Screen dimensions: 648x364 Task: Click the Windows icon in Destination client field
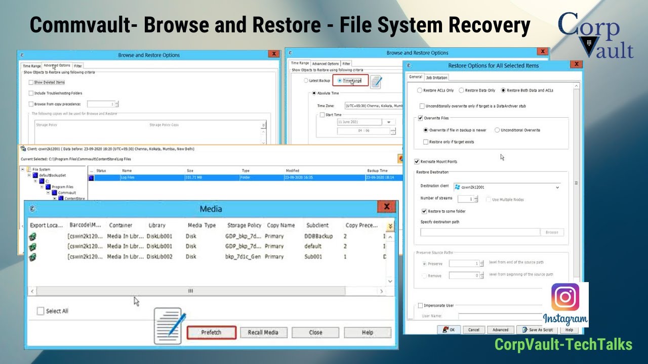click(x=457, y=187)
